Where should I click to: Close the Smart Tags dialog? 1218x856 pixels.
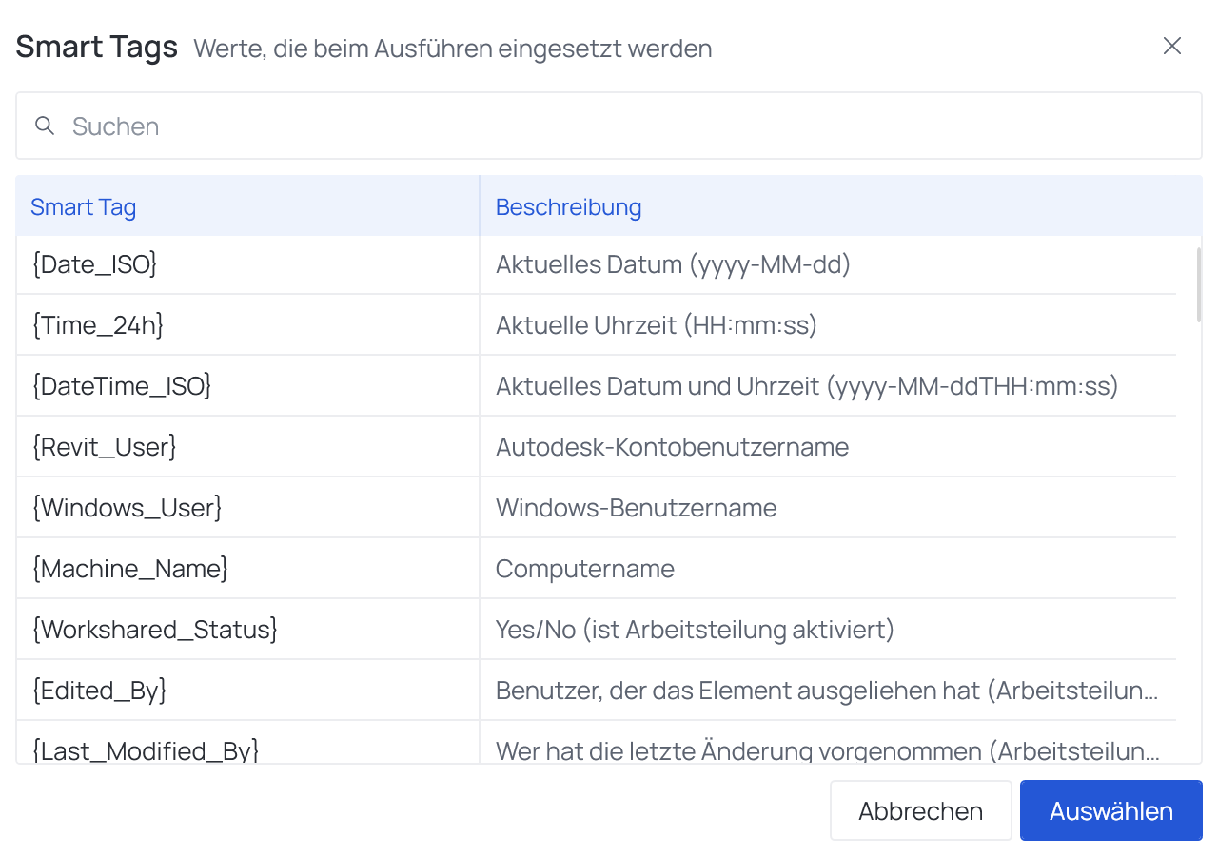[x=1172, y=47]
